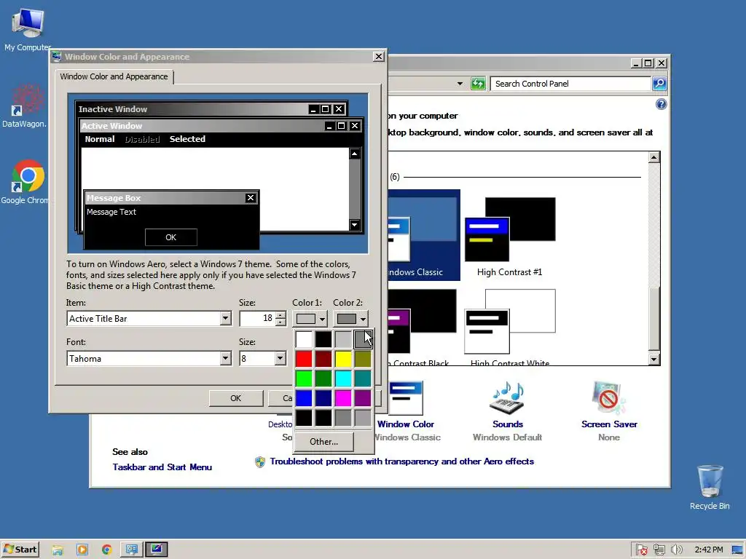Click in the Search Control Panel field

coord(570,84)
